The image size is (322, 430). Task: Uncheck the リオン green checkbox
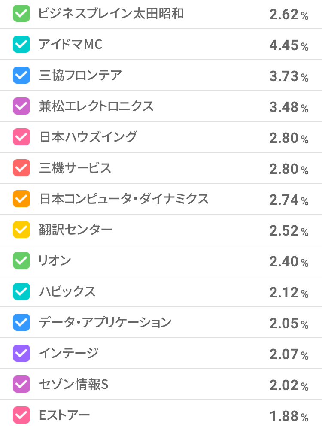21,261
